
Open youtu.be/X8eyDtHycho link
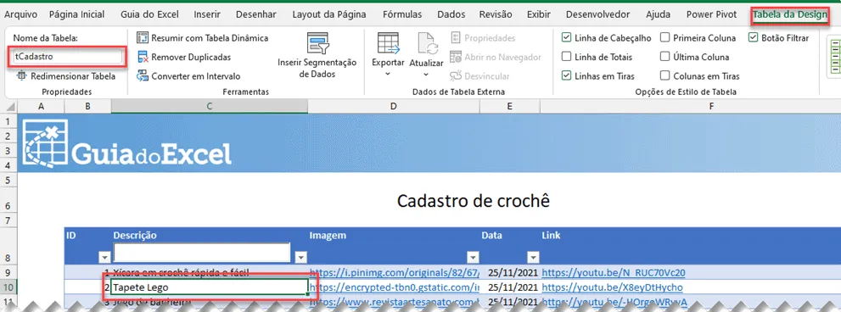(612, 287)
